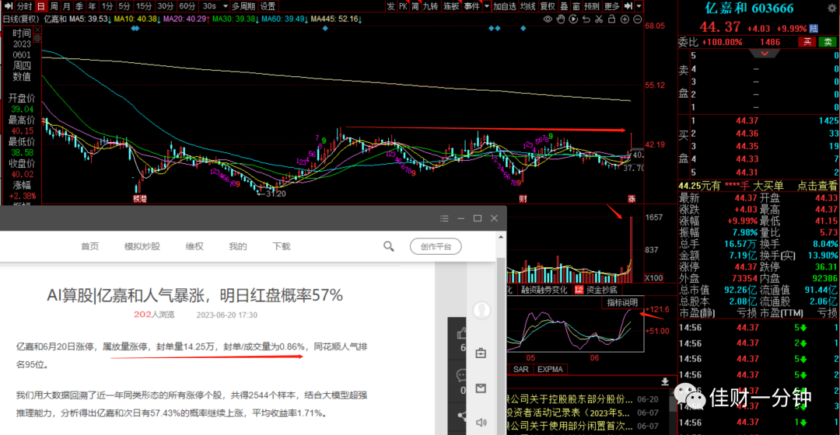Click the speaker sound sidebar icon
This screenshot has width=840, height=435.
(481, 423)
